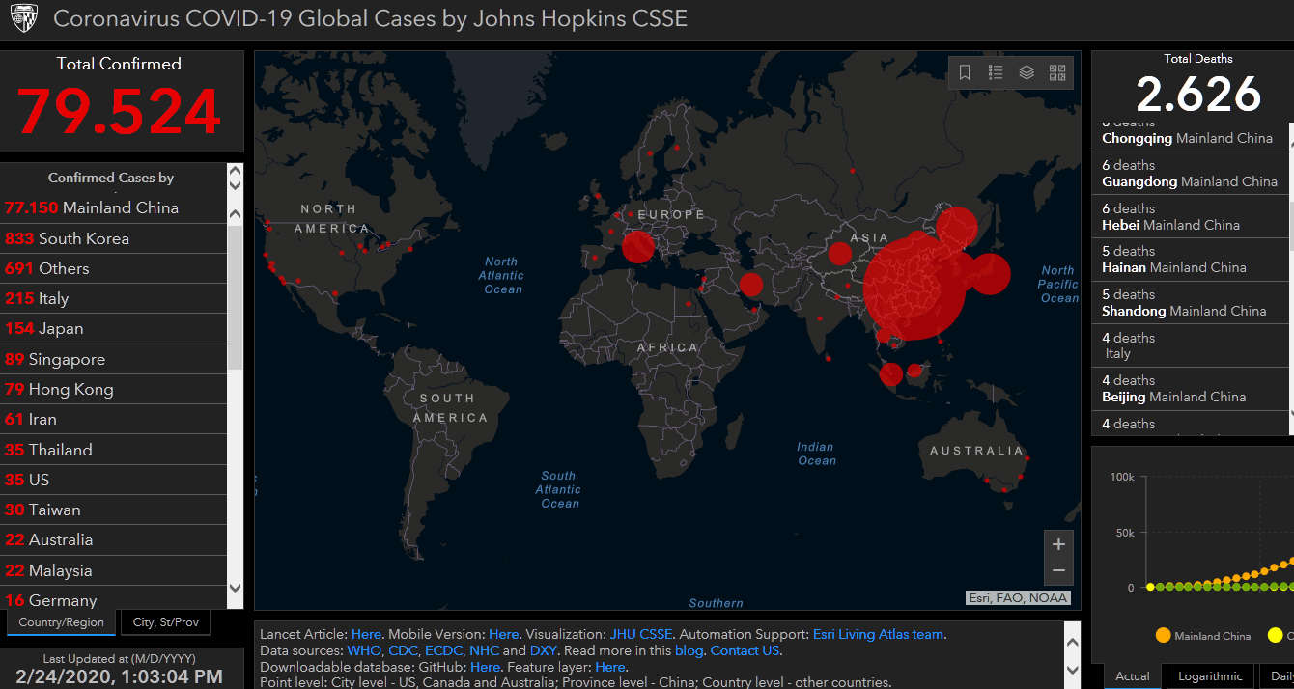Viewport: 1294px width, 689px height.
Task: Select Hong Kong in confirmed list
Action: [114, 389]
